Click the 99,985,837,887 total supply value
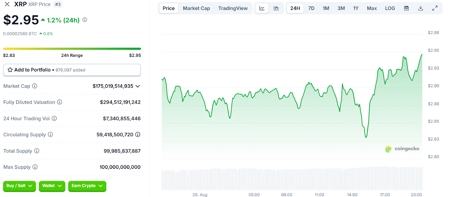 (122, 151)
